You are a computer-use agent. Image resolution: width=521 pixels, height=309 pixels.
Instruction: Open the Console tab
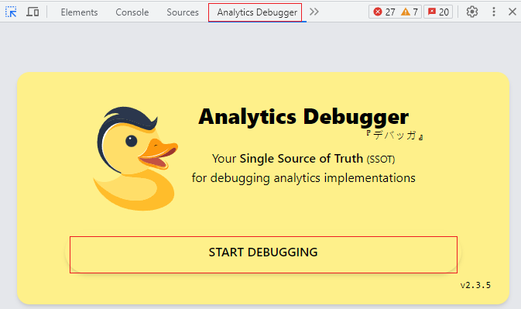coord(132,12)
